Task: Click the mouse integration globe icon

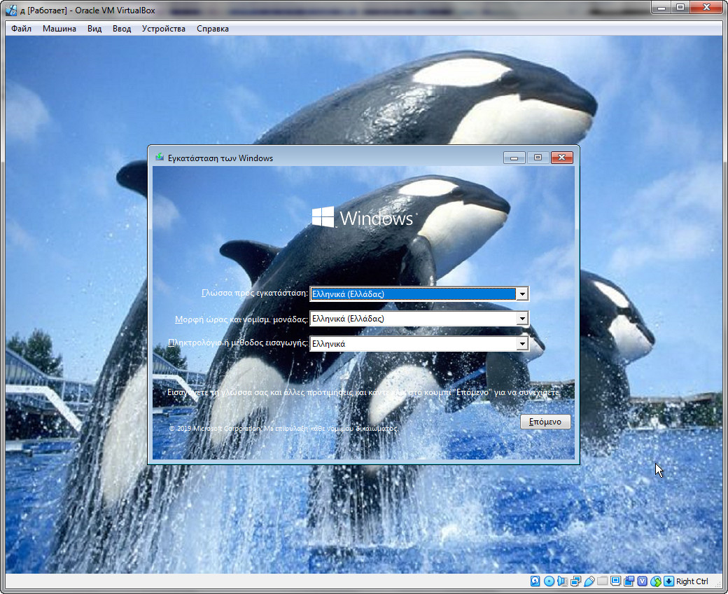Action: point(656,581)
